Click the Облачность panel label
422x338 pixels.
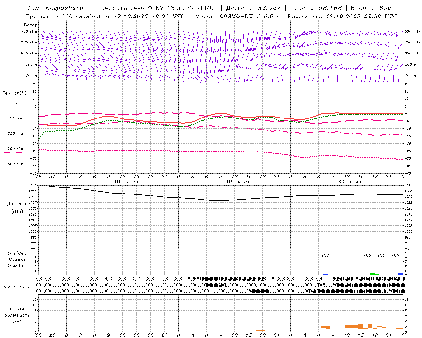click(x=17, y=286)
